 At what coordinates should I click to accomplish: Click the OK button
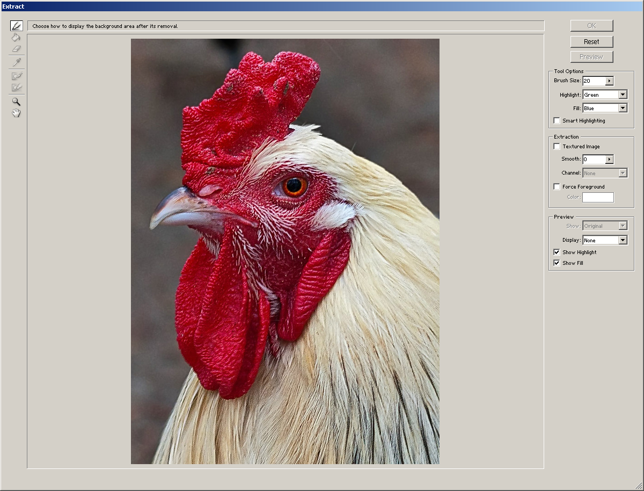(x=591, y=26)
